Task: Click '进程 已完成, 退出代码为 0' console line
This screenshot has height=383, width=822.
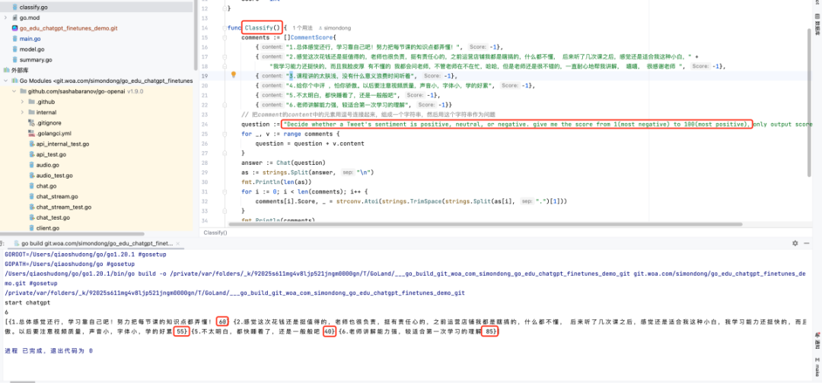Action: 49,351
